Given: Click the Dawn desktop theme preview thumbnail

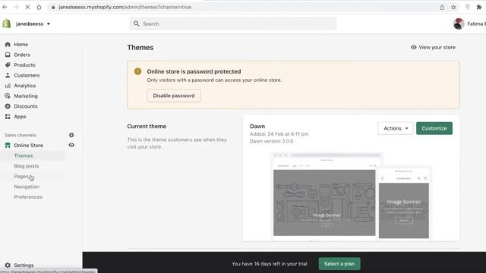Looking at the screenshot, I should 324,196.
